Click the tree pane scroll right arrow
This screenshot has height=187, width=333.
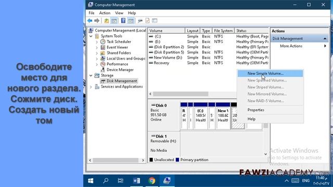pyautogui.click(x=143, y=161)
